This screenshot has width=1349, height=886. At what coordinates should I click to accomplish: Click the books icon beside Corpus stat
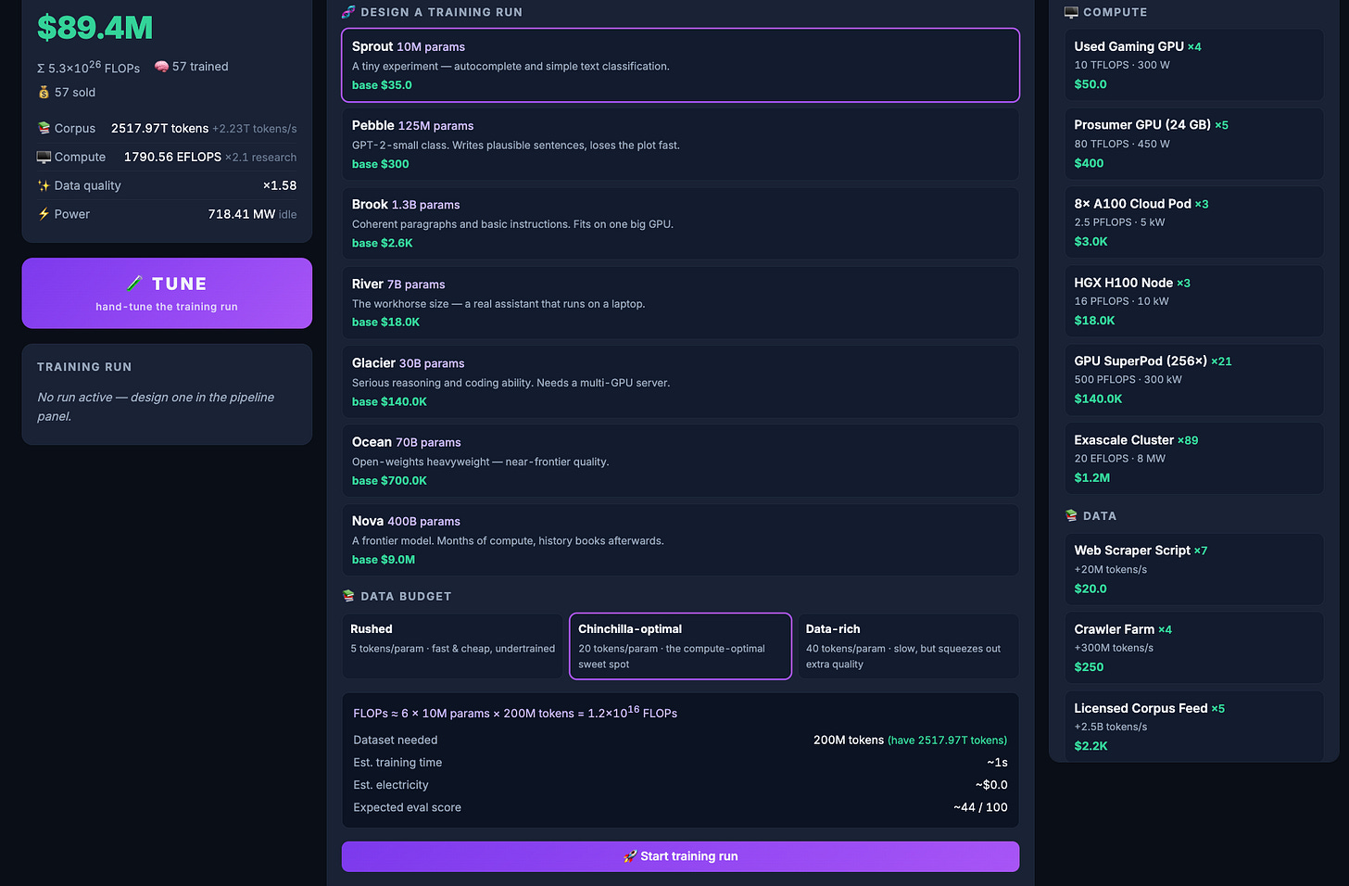tap(44, 129)
